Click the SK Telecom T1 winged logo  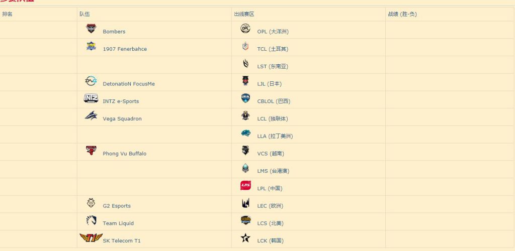(x=91, y=238)
